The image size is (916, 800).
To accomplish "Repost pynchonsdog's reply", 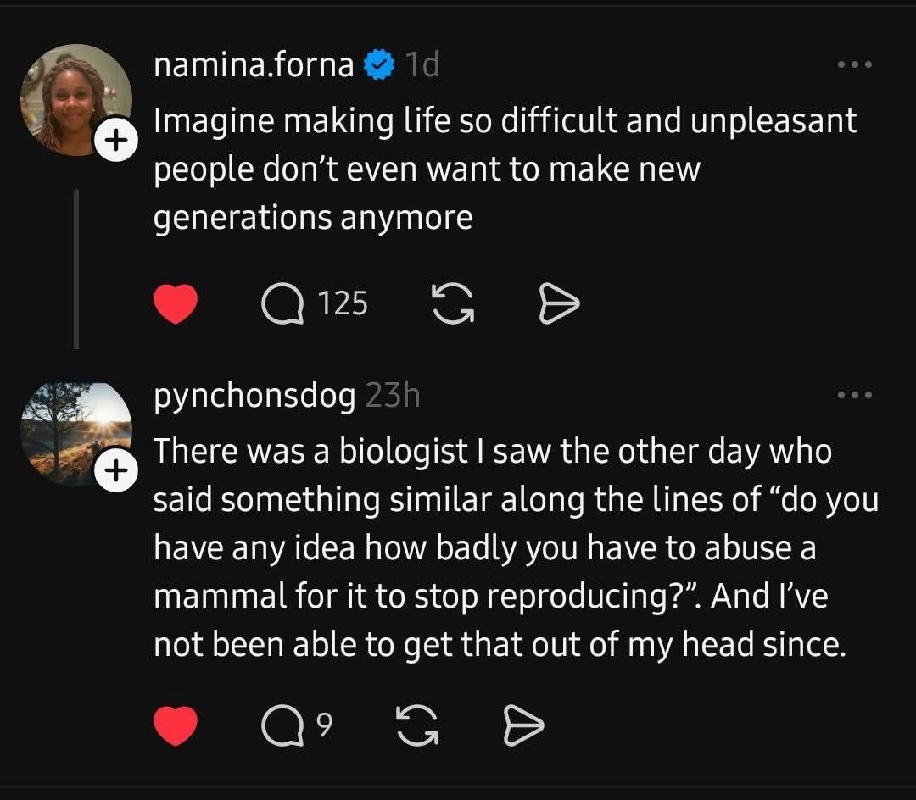I will click(x=417, y=725).
